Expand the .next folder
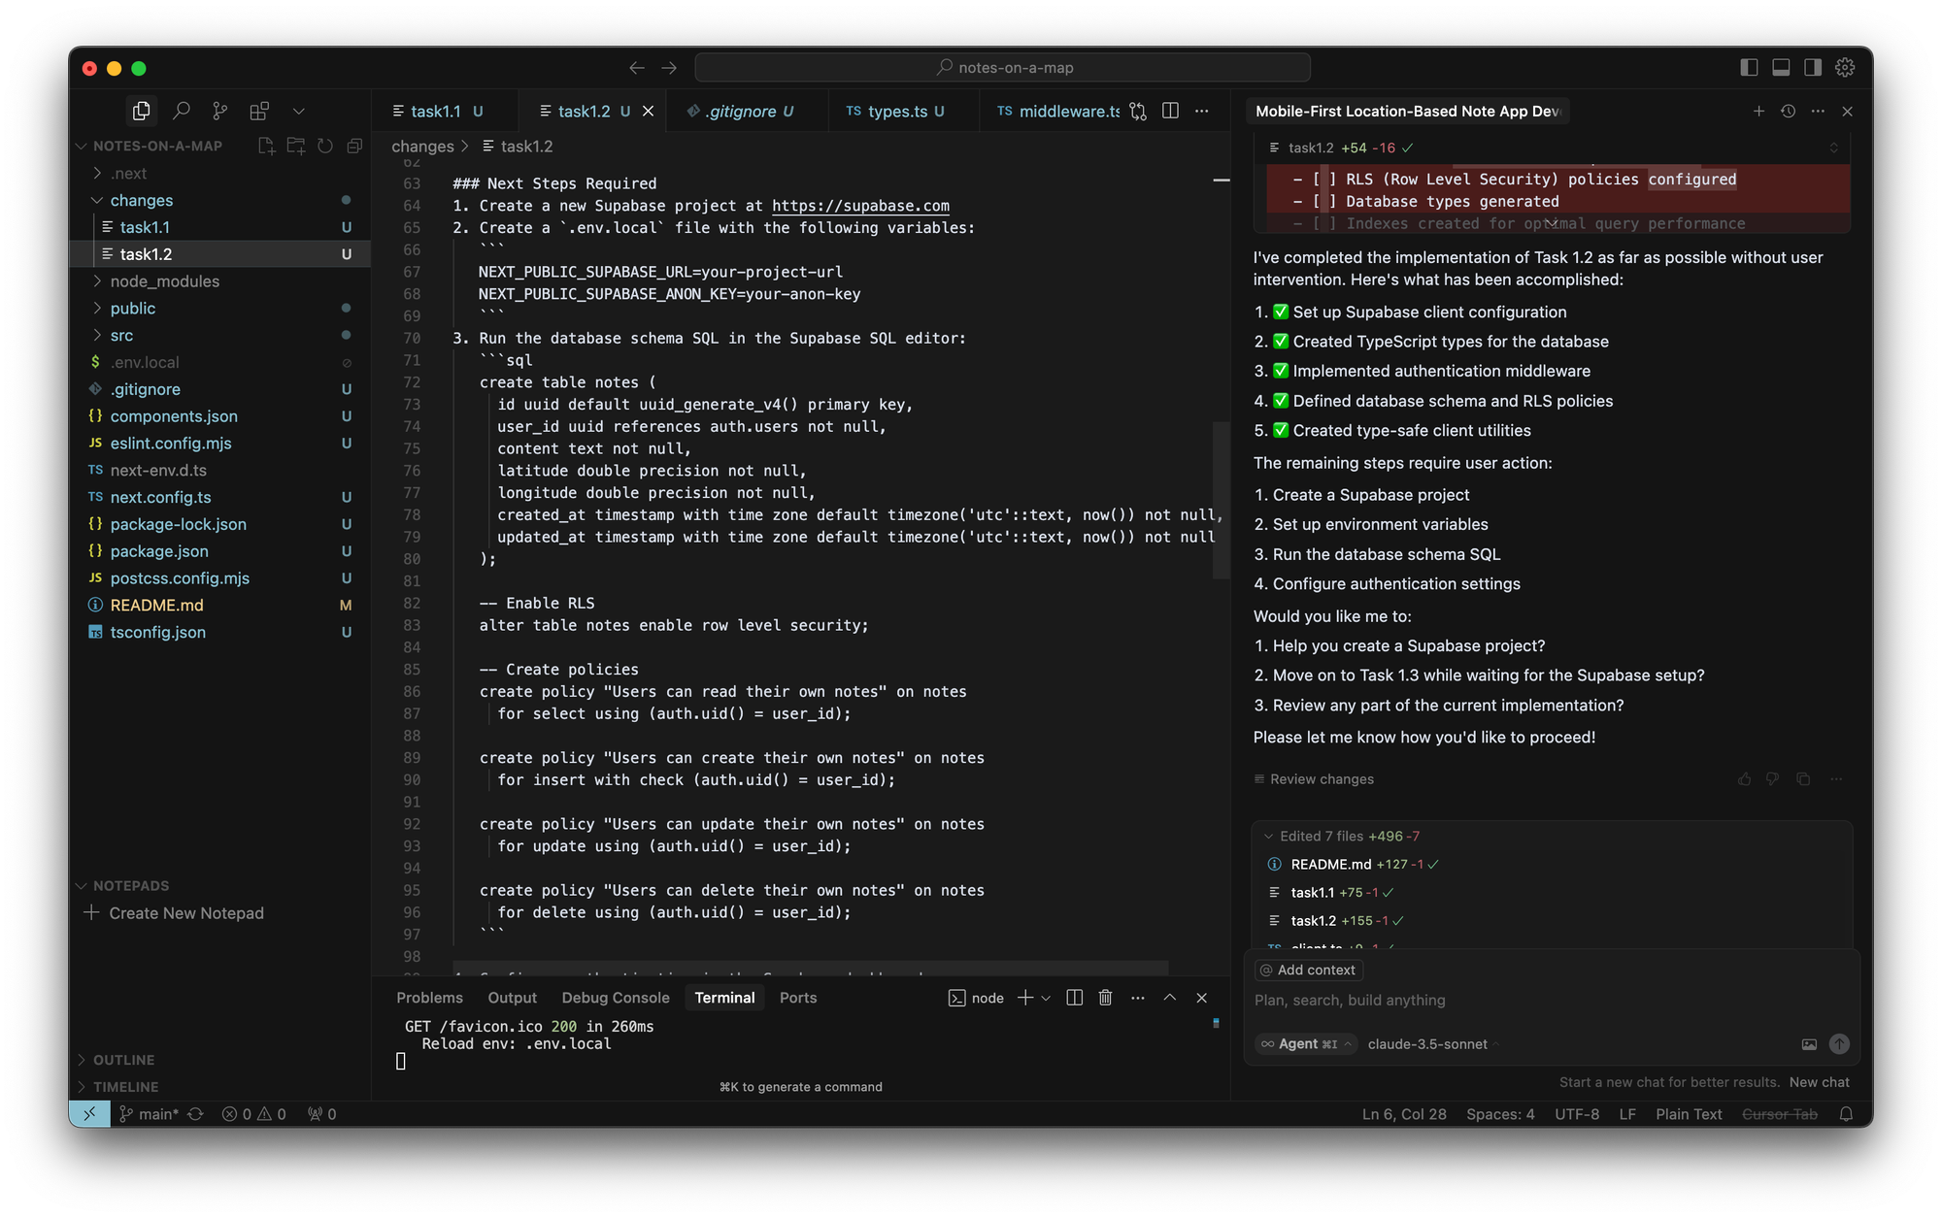 point(220,173)
